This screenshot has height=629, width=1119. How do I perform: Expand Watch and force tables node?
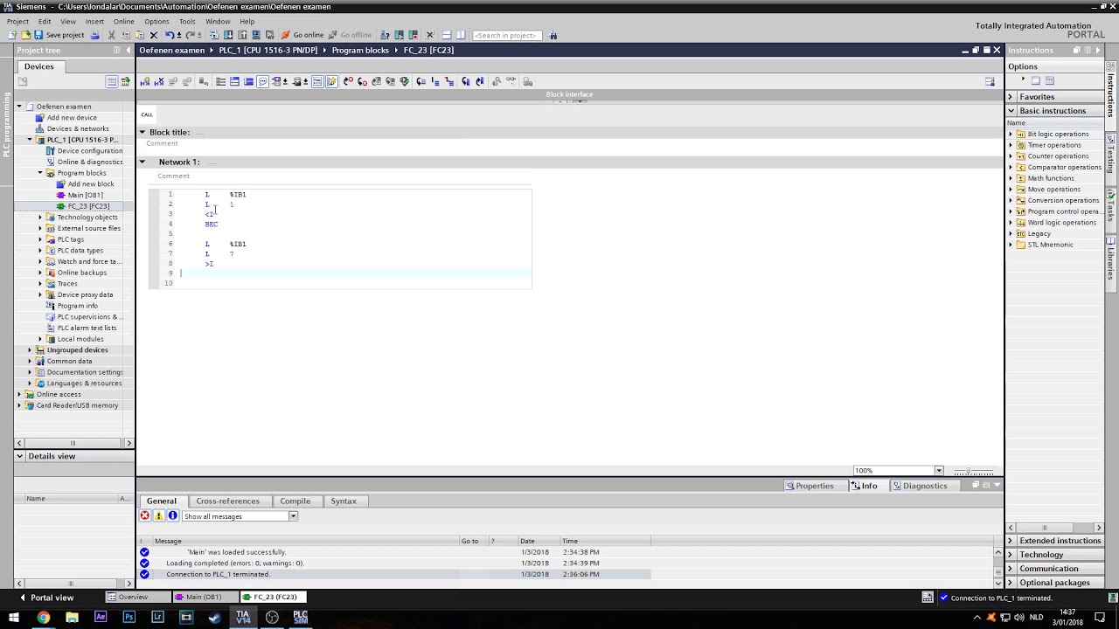pyautogui.click(x=40, y=261)
